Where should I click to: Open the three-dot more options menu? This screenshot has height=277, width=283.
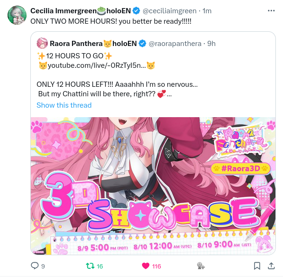click(271, 11)
